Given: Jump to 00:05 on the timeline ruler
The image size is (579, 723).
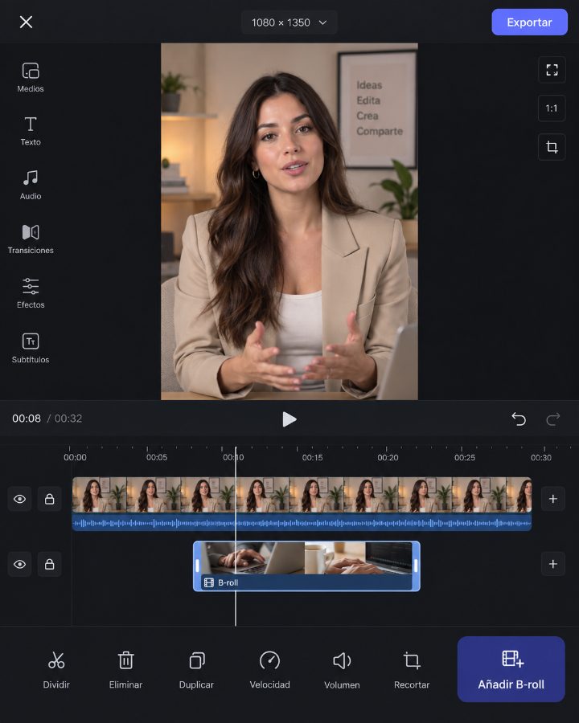Looking at the screenshot, I should coord(157,457).
